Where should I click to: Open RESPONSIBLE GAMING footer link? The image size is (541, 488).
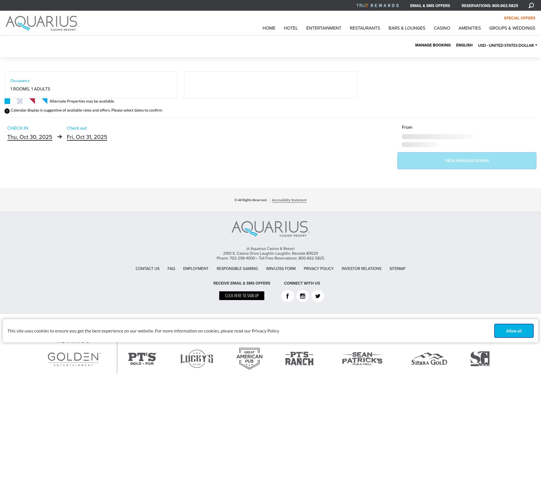237,269
